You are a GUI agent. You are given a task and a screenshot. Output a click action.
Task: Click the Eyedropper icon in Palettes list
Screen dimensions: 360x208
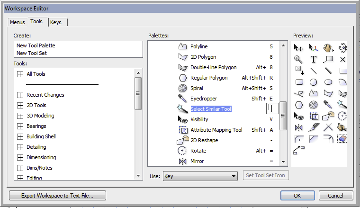coord(183,99)
